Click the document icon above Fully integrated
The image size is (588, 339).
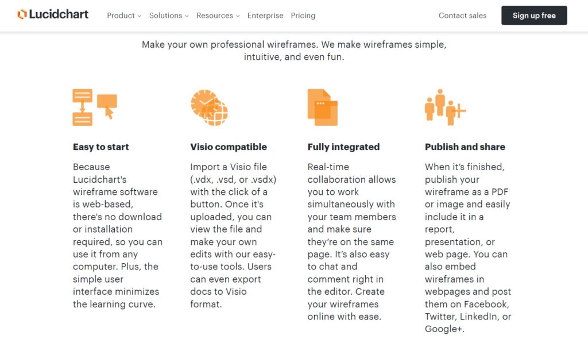pos(322,107)
